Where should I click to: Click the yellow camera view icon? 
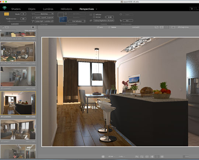click(x=7, y=14)
